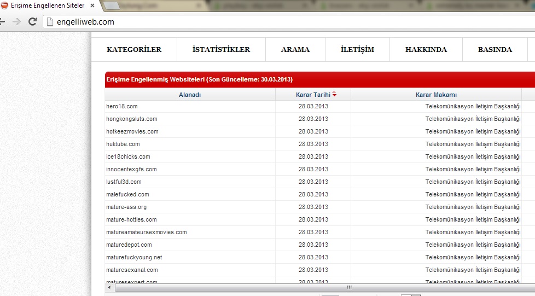Viewport: 535px width, 296px height.
Task: Open the İLETİŞİM menu item
Action: (357, 49)
